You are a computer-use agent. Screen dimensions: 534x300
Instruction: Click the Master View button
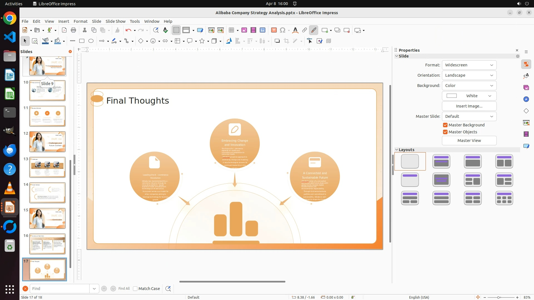coord(469,141)
